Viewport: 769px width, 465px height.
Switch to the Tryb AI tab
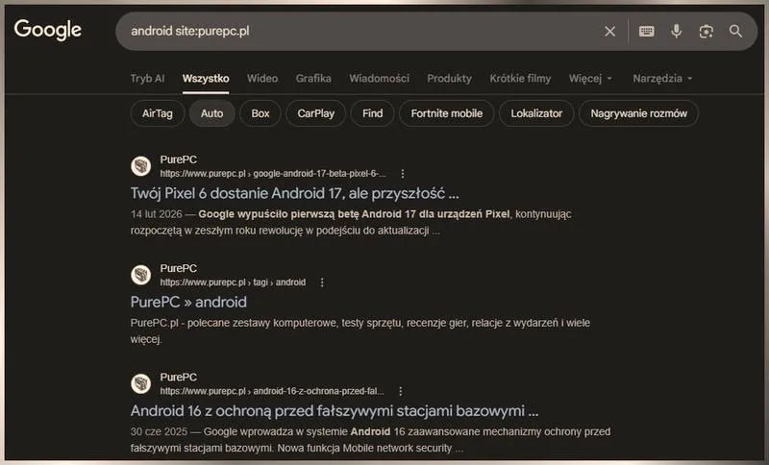(147, 79)
